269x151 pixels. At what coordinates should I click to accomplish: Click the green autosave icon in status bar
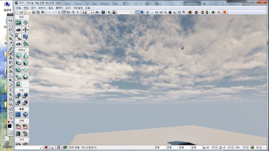tap(252, 148)
